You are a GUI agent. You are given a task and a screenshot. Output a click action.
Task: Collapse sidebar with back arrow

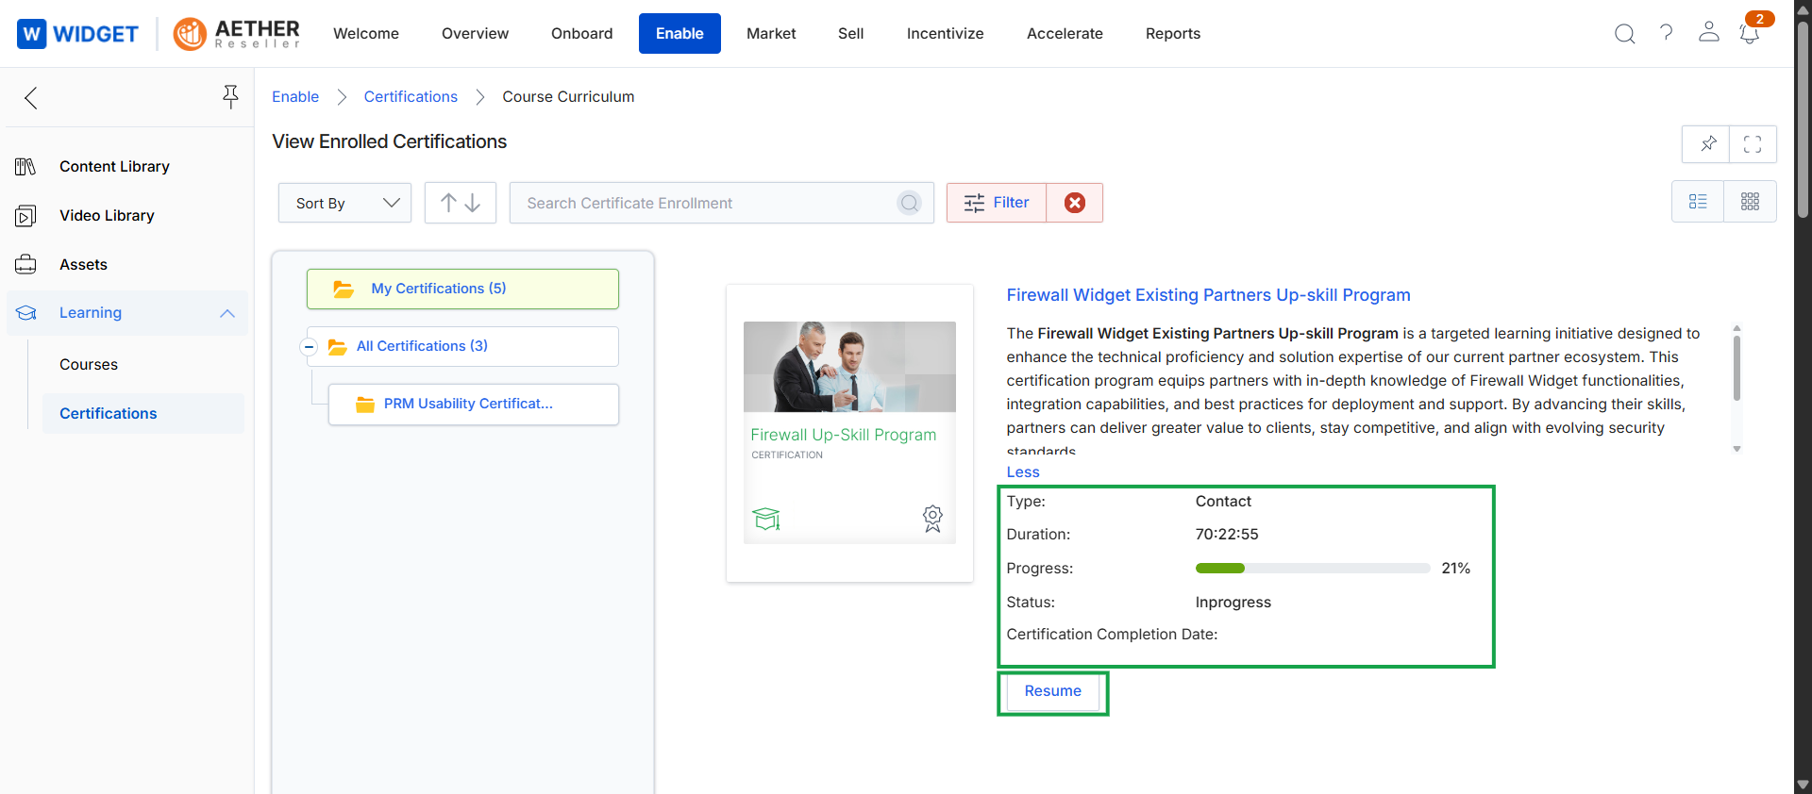pos(31,97)
